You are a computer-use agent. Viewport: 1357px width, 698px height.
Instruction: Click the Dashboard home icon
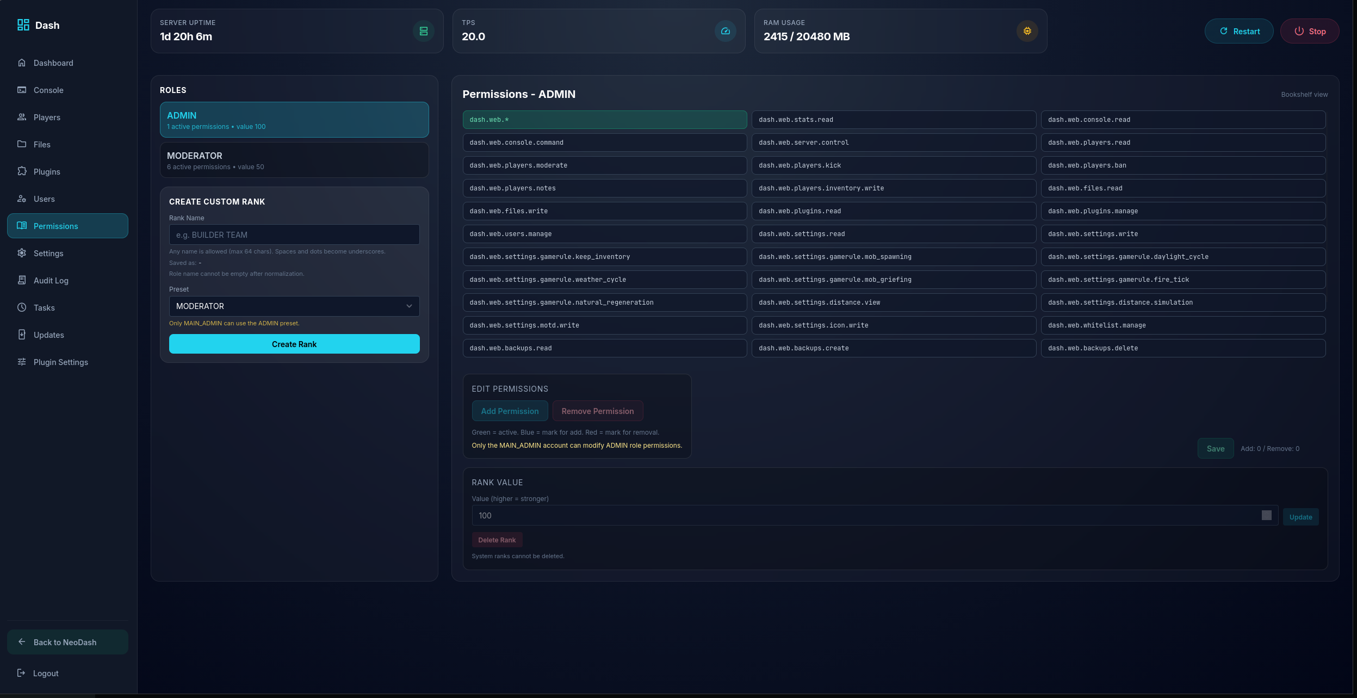coord(22,63)
